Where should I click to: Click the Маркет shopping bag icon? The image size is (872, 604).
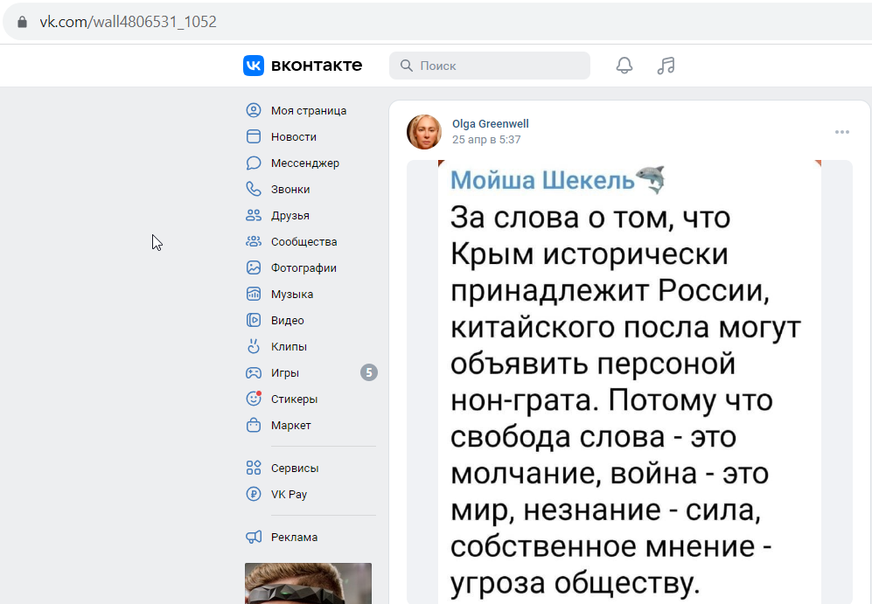[x=254, y=425]
